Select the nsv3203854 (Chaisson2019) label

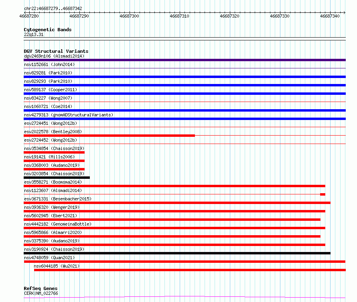tap(54, 174)
